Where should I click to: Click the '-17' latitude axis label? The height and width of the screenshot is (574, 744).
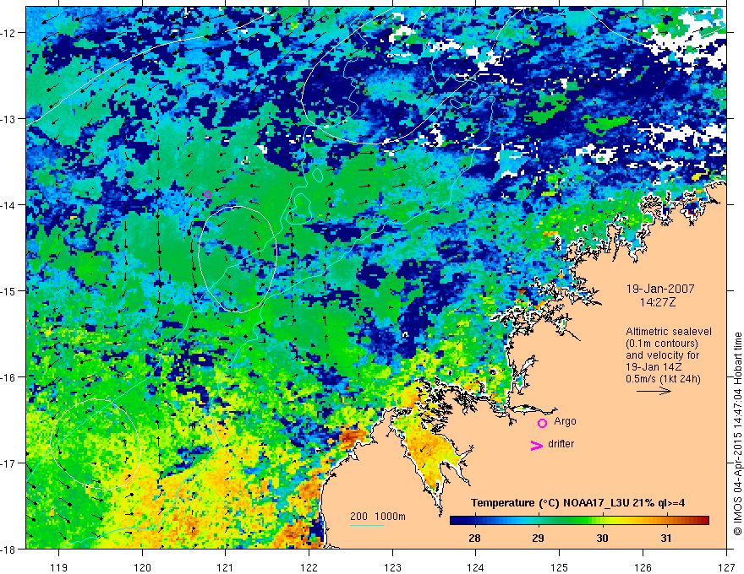click(x=9, y=463)
